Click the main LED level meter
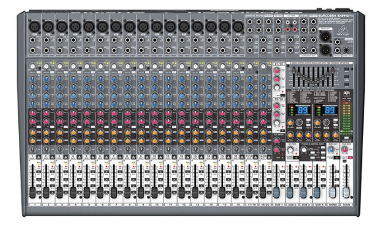Screen dimensions: 376x228 click(x=346, y=117)
